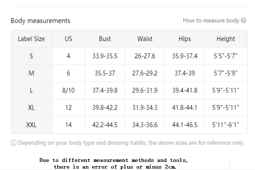Click the Hips column header

coord(185,39)
